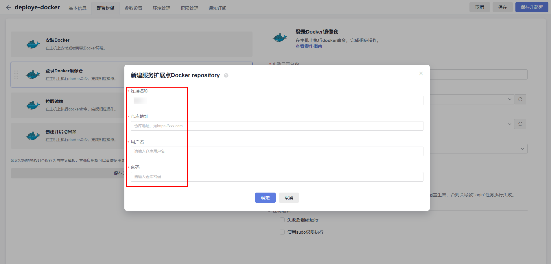Screen dimensions: 551x264
Task: Grab the drag handle on 登录Docker镜像仓 step
Action: (16, 75)
